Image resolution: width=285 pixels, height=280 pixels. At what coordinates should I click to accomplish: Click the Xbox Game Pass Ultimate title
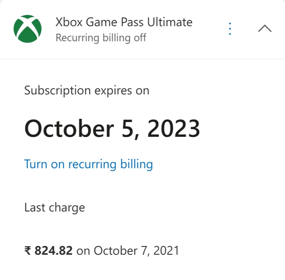124,22
